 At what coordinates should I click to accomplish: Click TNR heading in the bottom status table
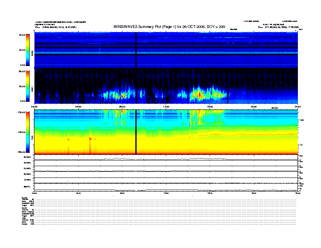24,218
